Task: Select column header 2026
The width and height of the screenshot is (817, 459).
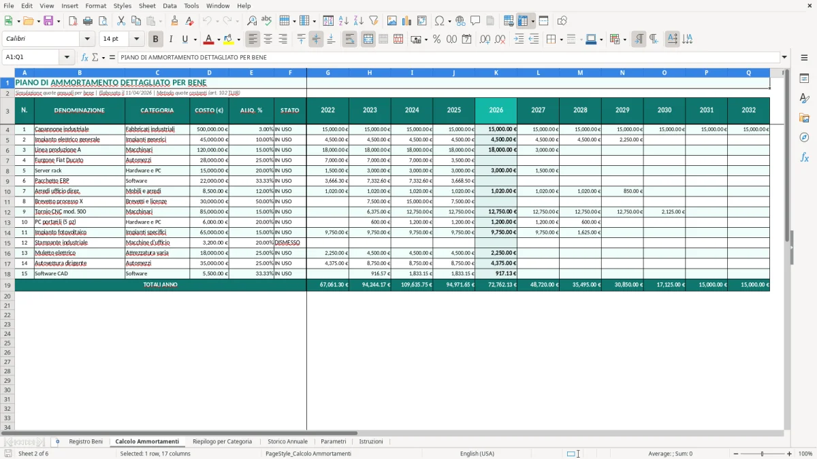Action: [x=496, y=110]
